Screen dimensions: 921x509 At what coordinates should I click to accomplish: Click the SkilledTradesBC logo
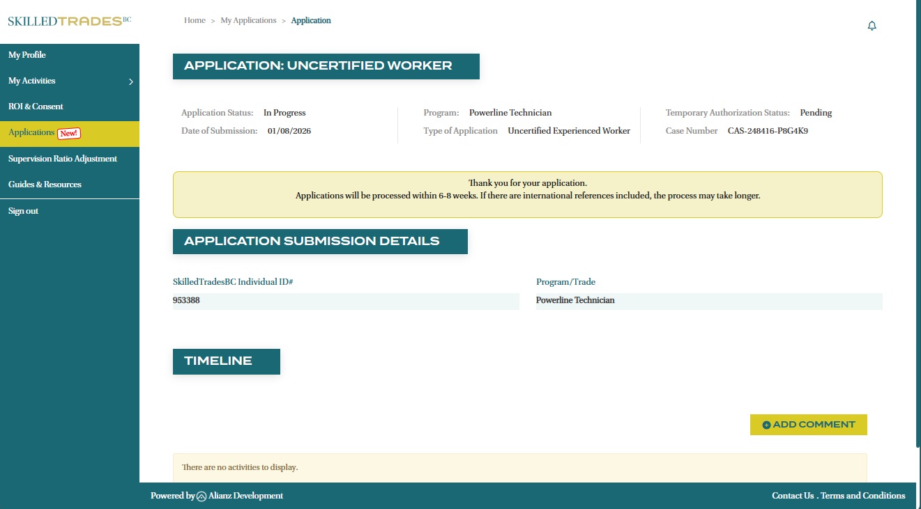point(69,21)
